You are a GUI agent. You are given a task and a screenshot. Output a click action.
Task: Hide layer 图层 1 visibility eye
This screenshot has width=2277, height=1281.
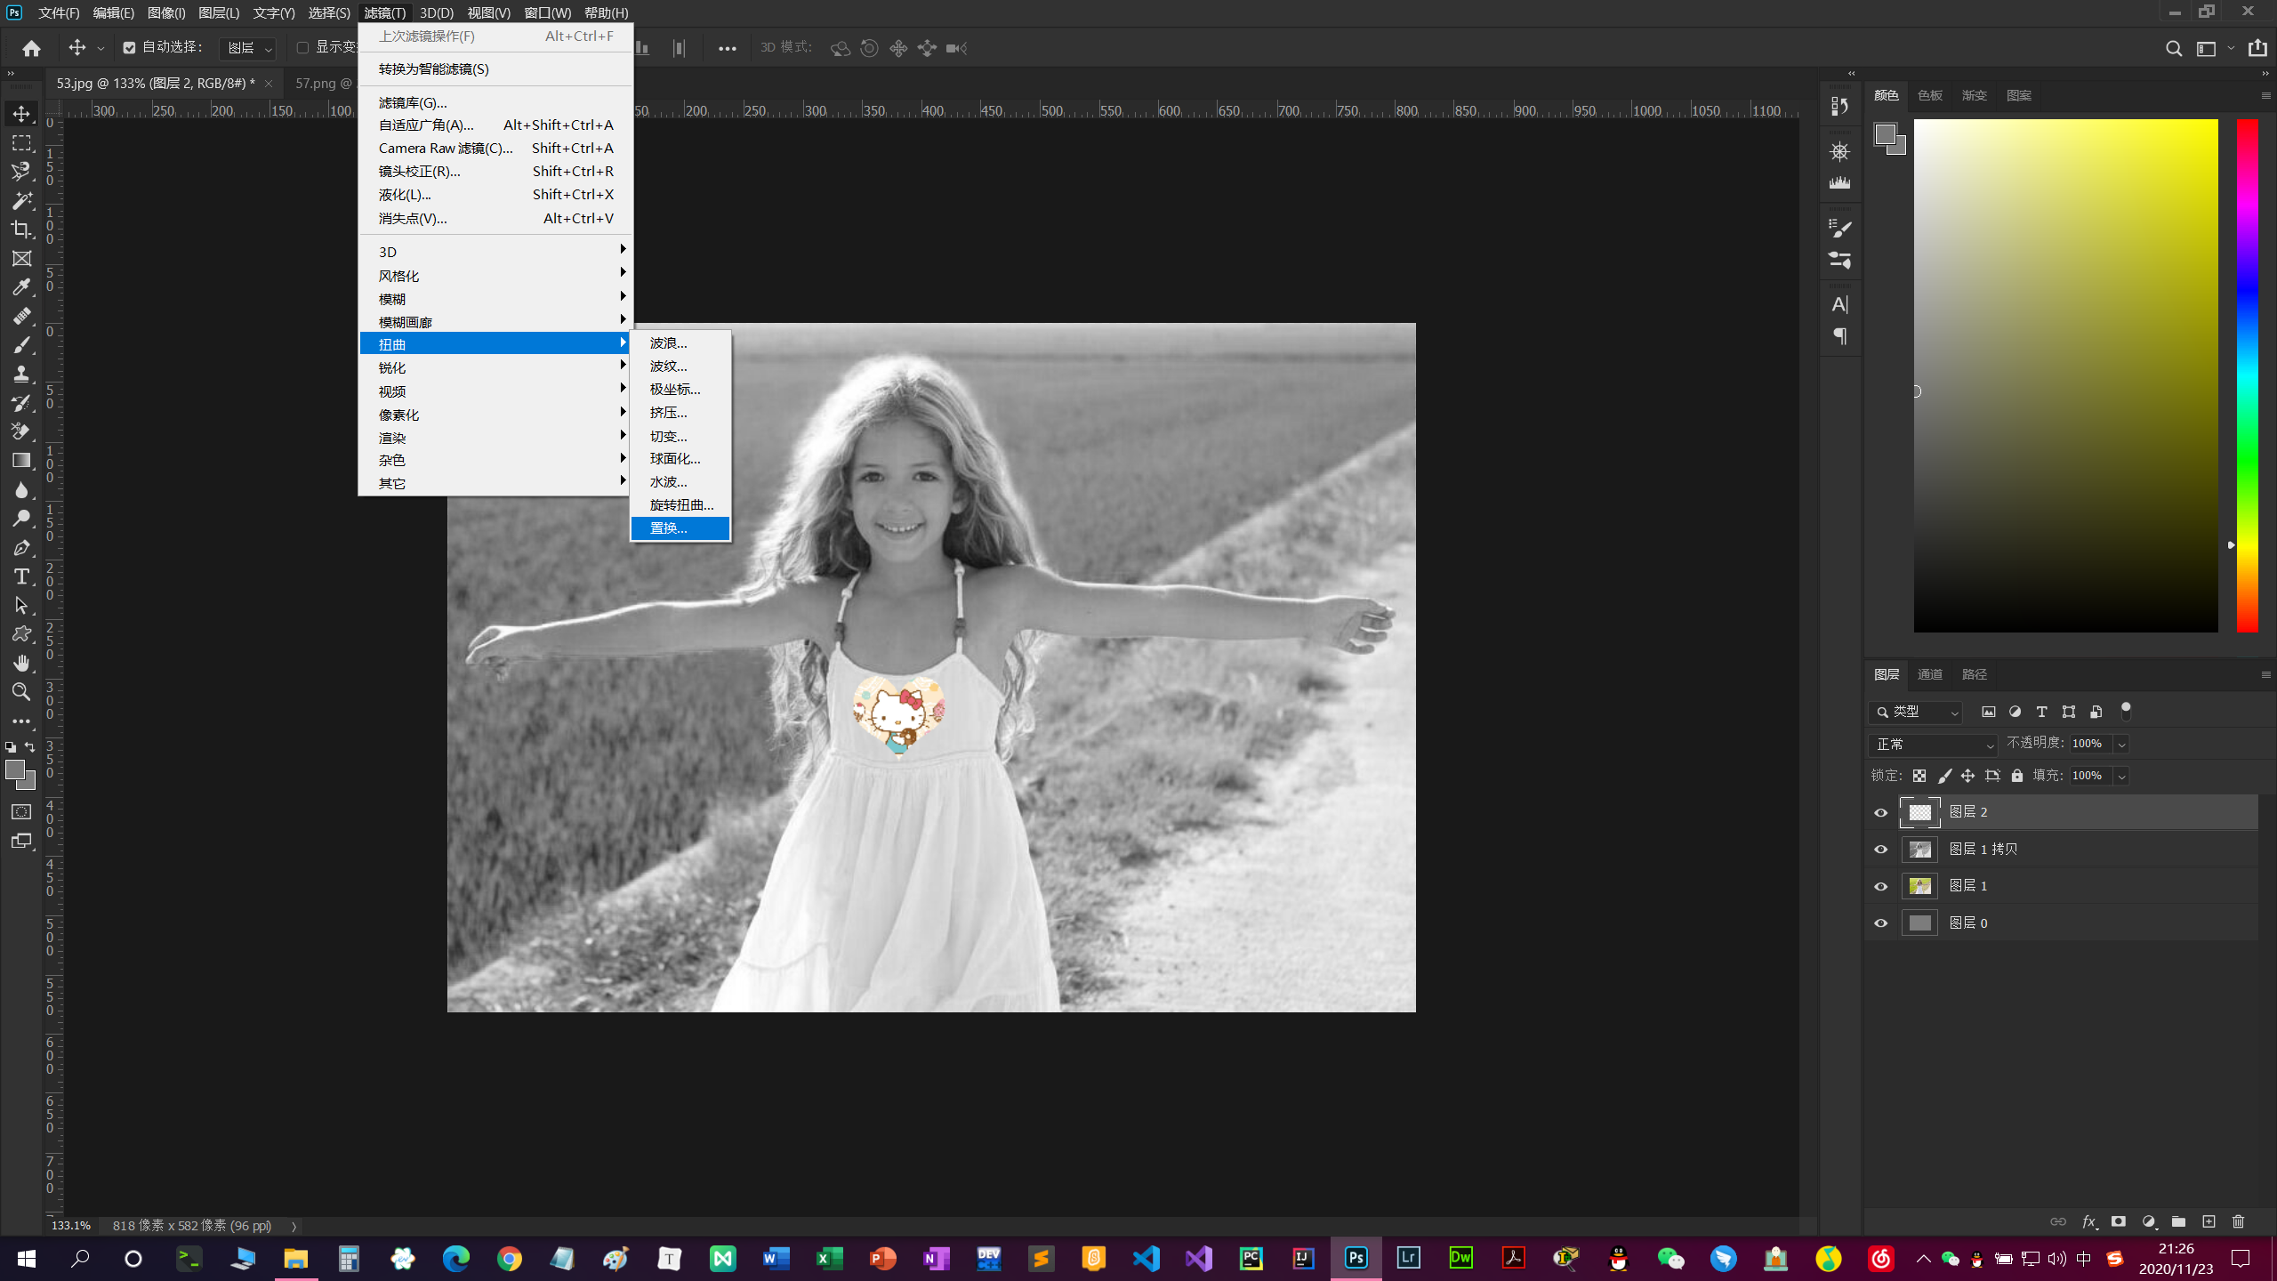[x=1880, y=886]
